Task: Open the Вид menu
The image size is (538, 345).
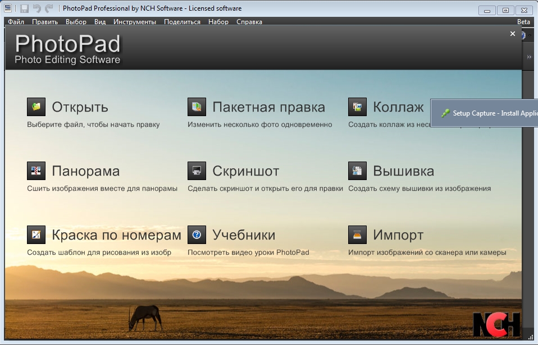Action: [x=100, y=21]
